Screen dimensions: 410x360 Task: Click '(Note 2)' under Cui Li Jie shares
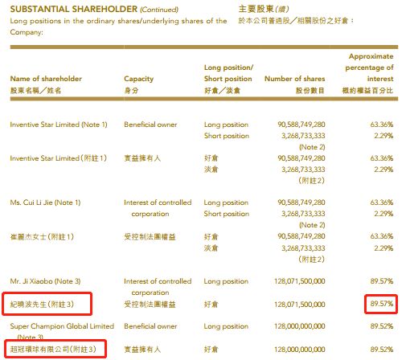coord(312,225)
